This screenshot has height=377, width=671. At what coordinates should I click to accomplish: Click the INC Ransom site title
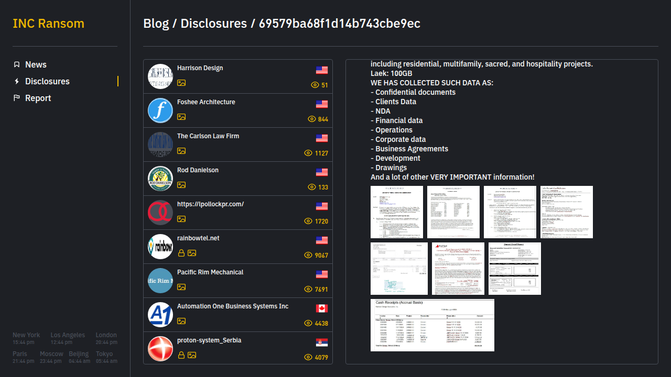pyautogui.click(x=48, y=24)
